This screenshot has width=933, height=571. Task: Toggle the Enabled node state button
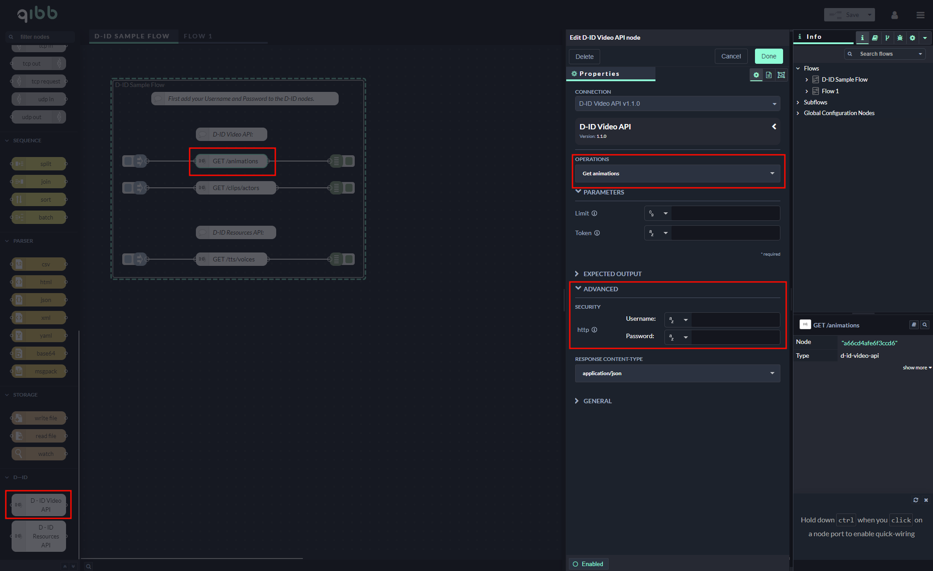pos(588,564)
